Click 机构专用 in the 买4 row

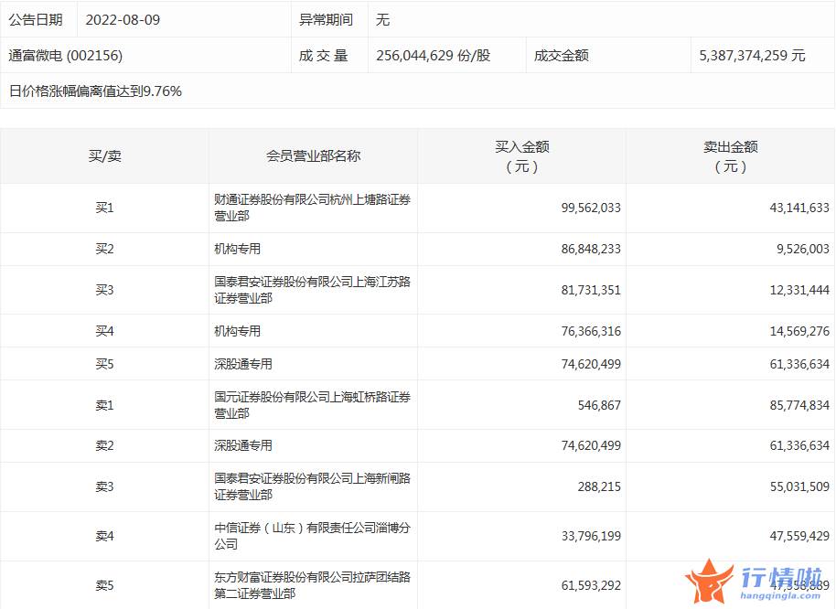pos(237,331)
